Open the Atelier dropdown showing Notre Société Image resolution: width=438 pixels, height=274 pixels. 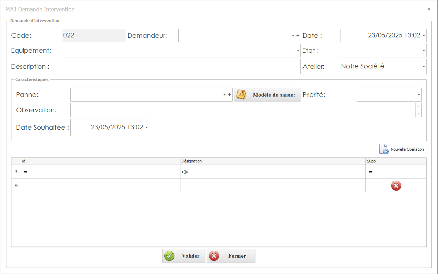tap(424, 67)
